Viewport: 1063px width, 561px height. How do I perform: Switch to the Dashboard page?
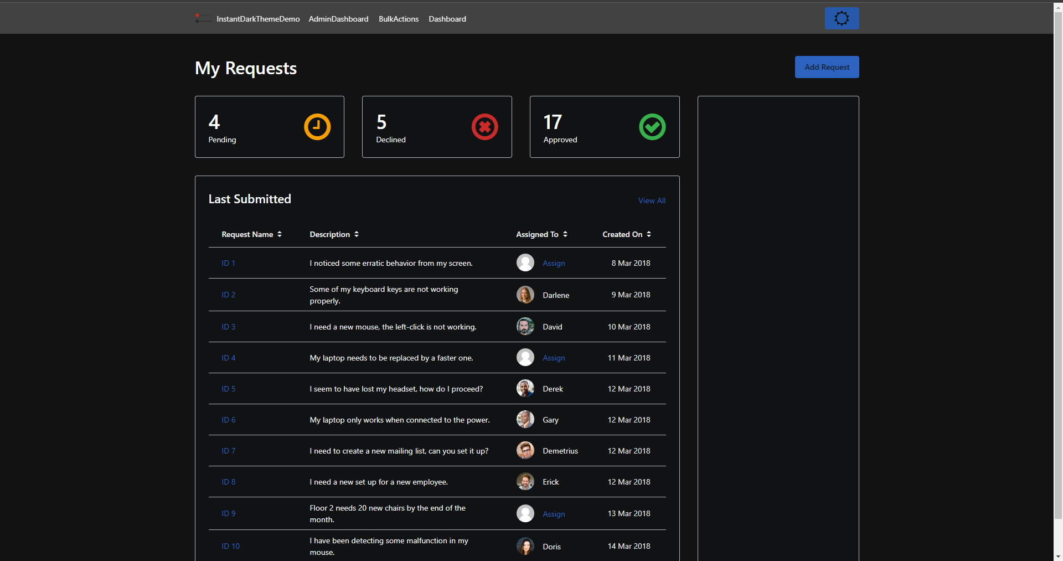[x=447, y=19]
